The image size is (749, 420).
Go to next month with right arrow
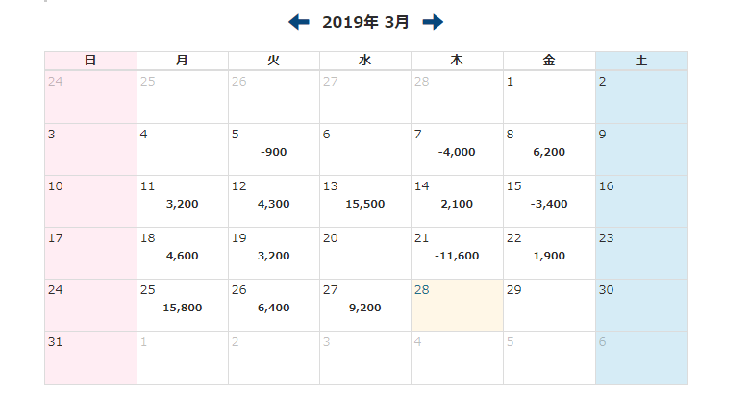pyautogui.click(x=433, y=22)
